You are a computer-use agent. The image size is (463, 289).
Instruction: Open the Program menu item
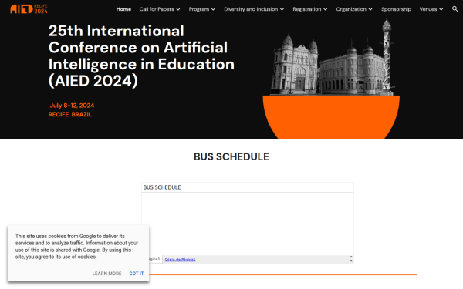pyautogui.click(x=199, y=9)
